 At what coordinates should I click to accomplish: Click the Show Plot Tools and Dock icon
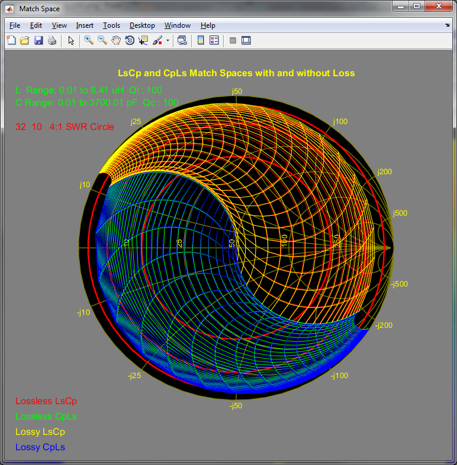click(x=246, y=40)
